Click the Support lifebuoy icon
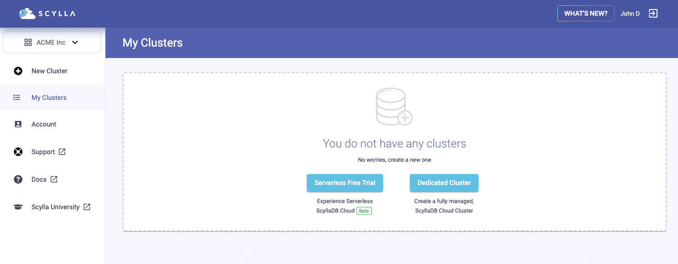This screenshot has height=264, width=678. (x=18, y=152)
